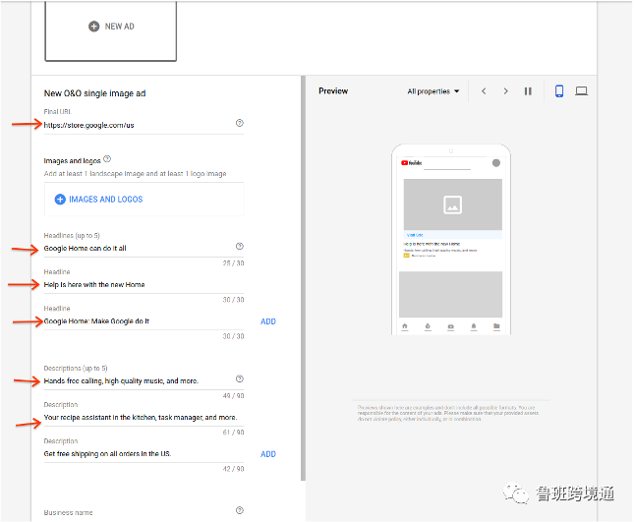
Task: Click the '61 / 90' character counter
Action: (233, 433)
